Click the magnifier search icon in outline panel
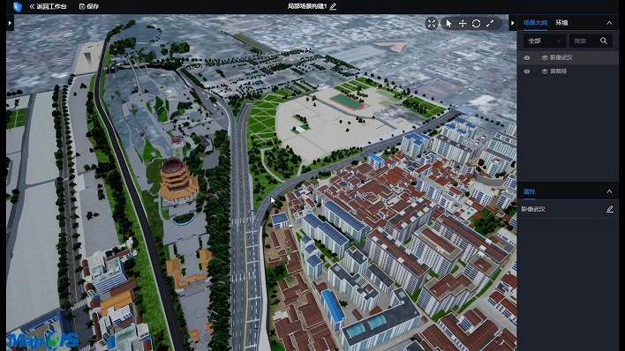The height and width of the screenshot is (351, 625). click(x=604, y=41)
